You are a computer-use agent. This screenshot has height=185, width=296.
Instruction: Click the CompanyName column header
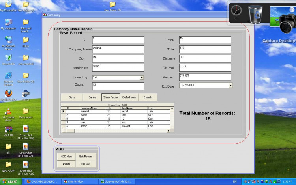coord(93,108)
